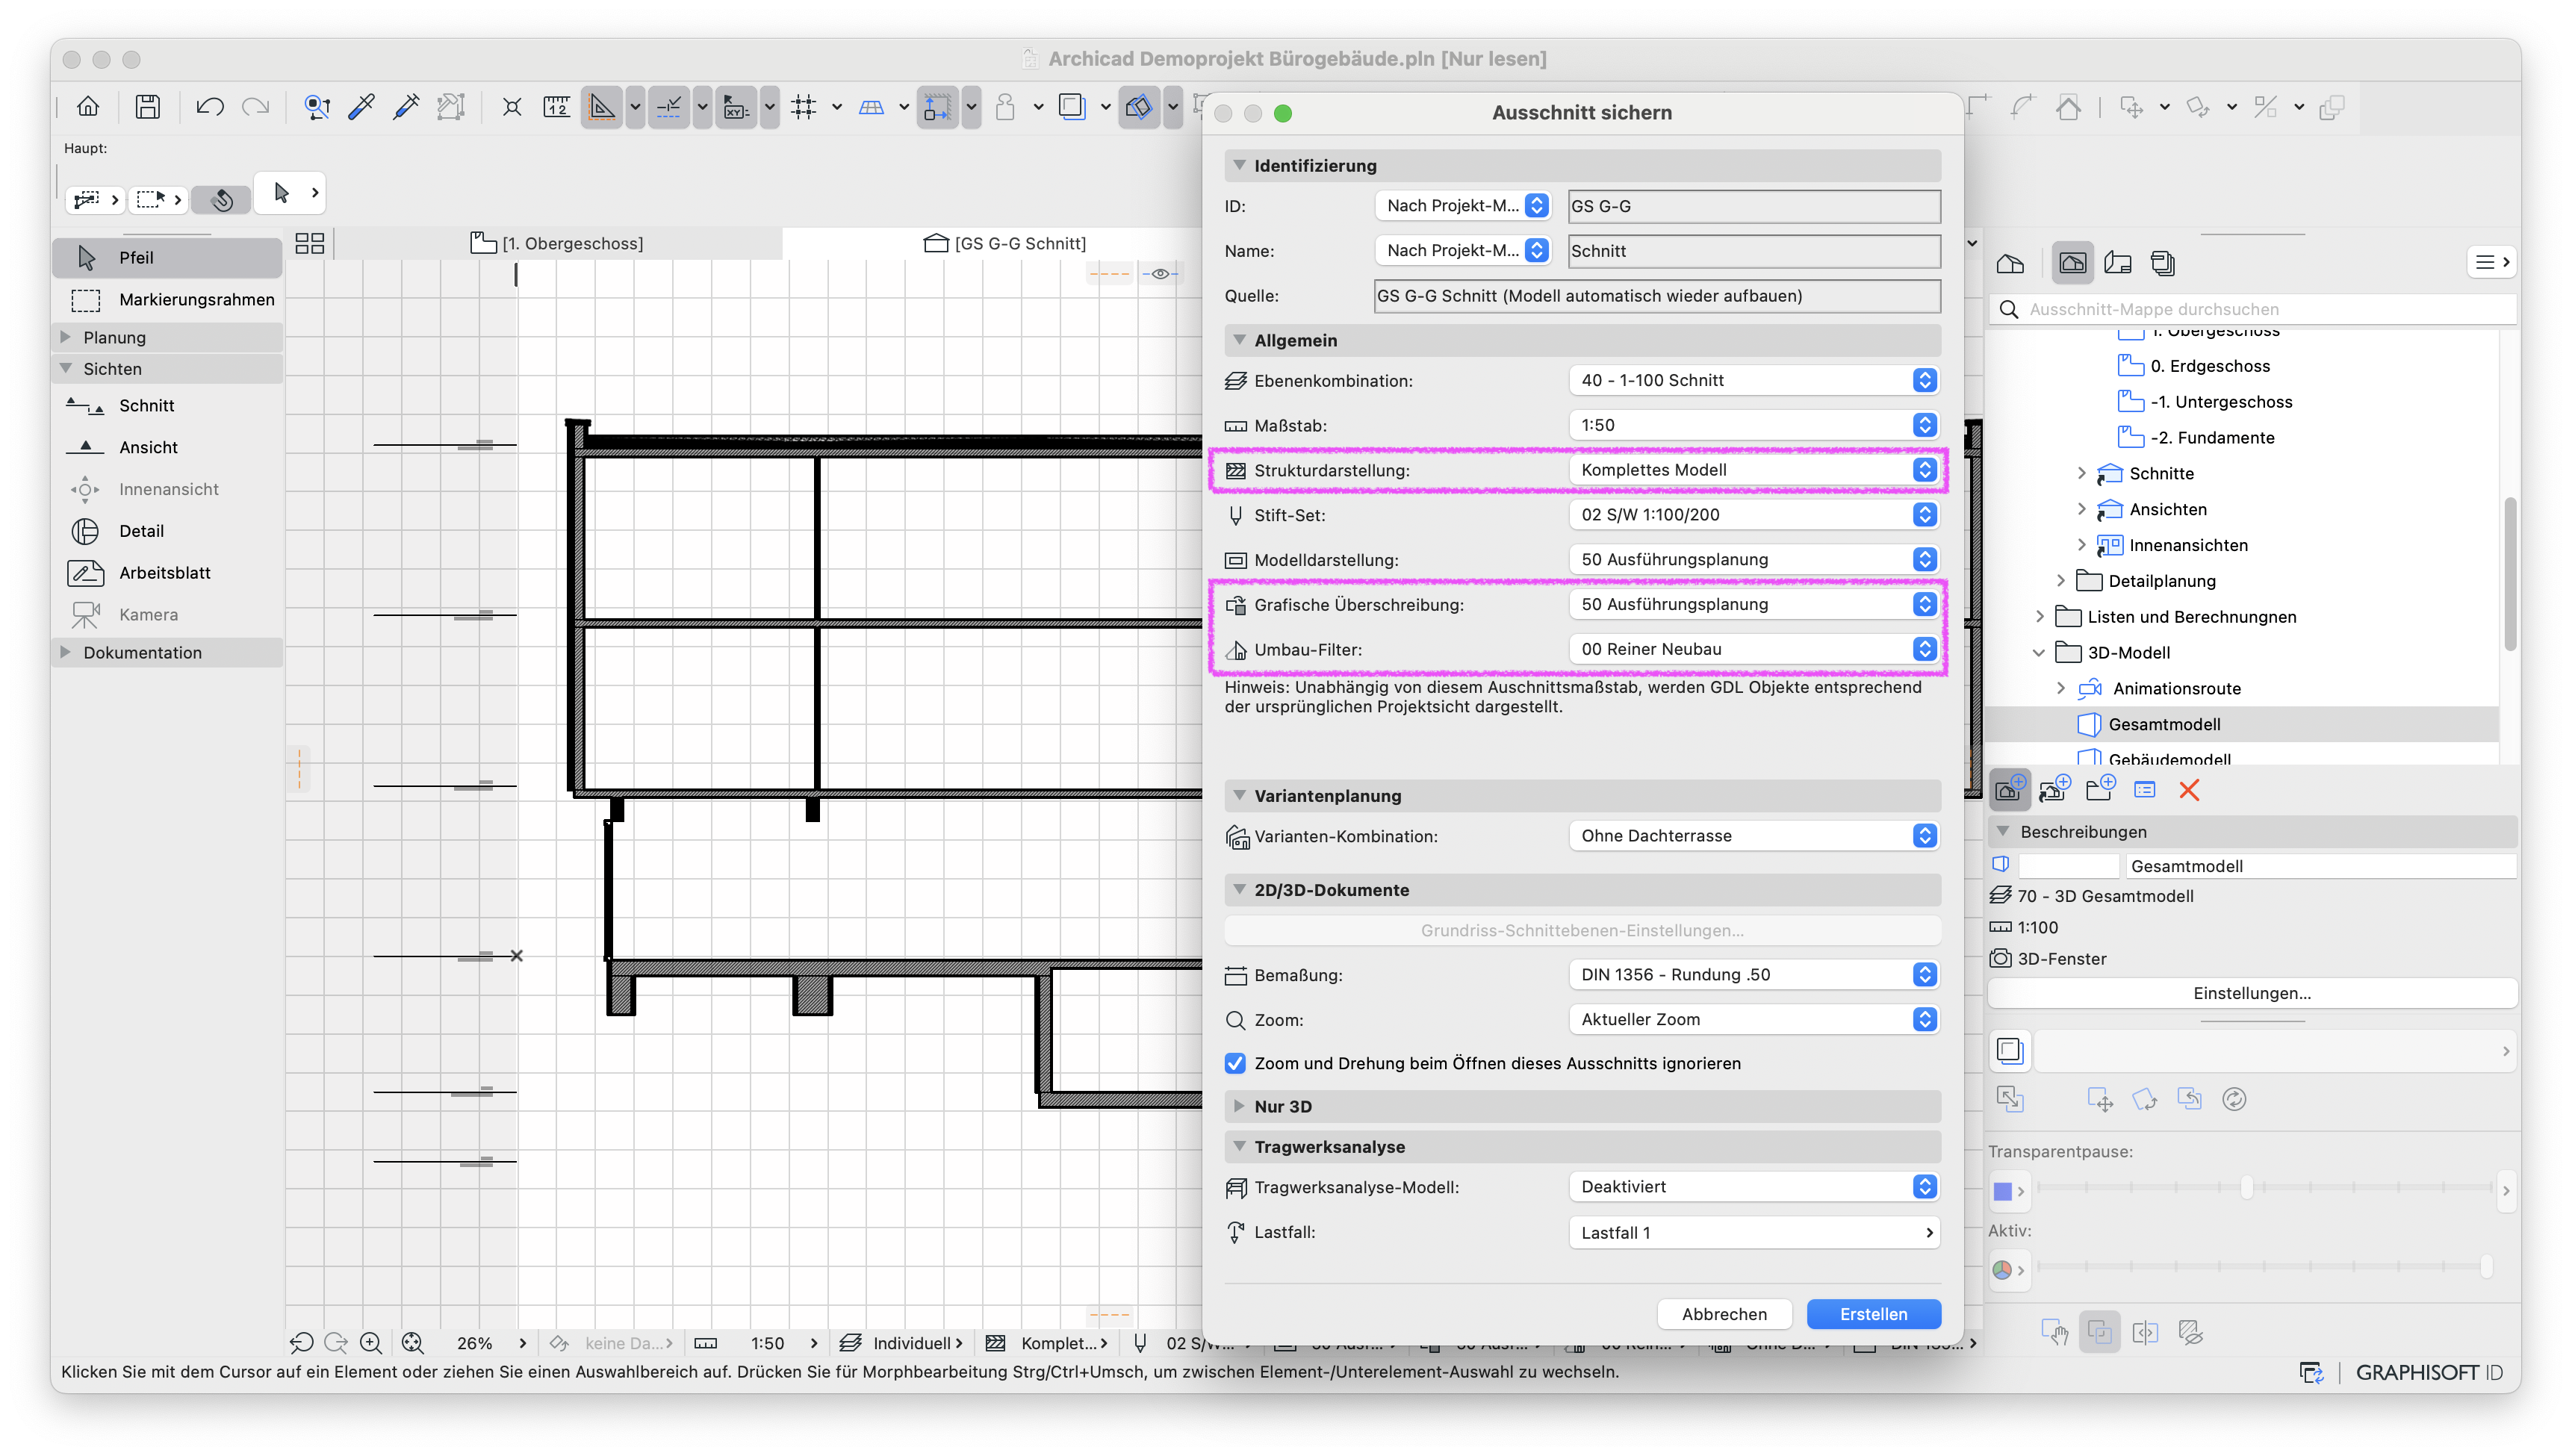Toggle the grid snap icon in toolbar
Viewport: 2572px width, 1456px height.
click(x=804, y=106)
